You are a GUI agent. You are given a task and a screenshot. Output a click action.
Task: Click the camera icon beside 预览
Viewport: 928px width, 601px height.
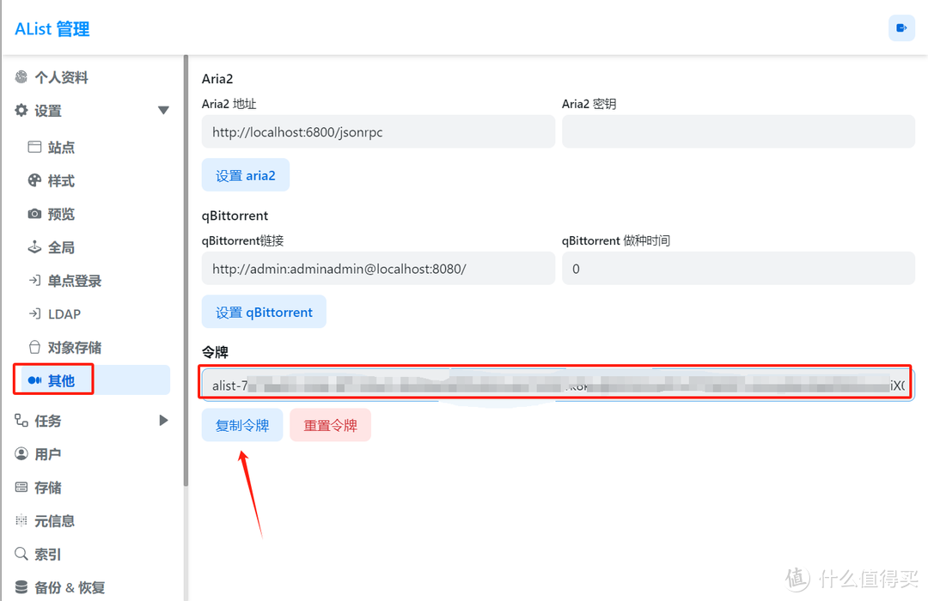[x=35, y=214]
